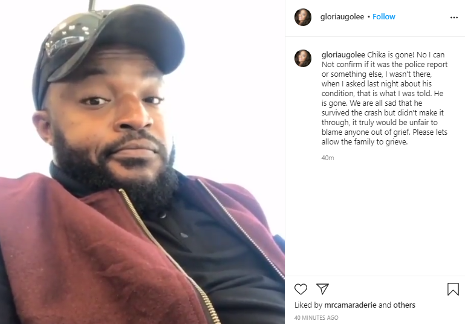Image resolution: width=465 pixels, height=324 pixels.
Task: Like the post with heart icon
Action: coord(301,289)
